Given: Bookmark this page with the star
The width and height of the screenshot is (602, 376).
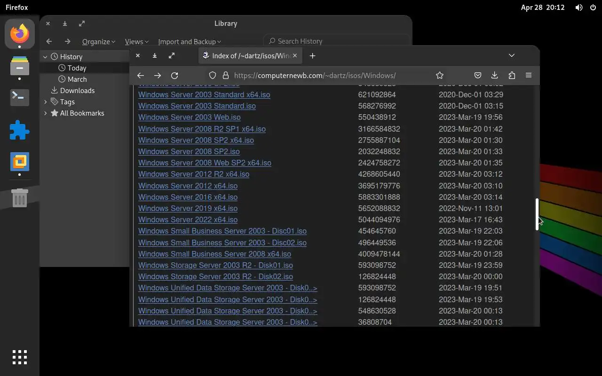Looking at the screenshot, I should [x=440, y=75].
